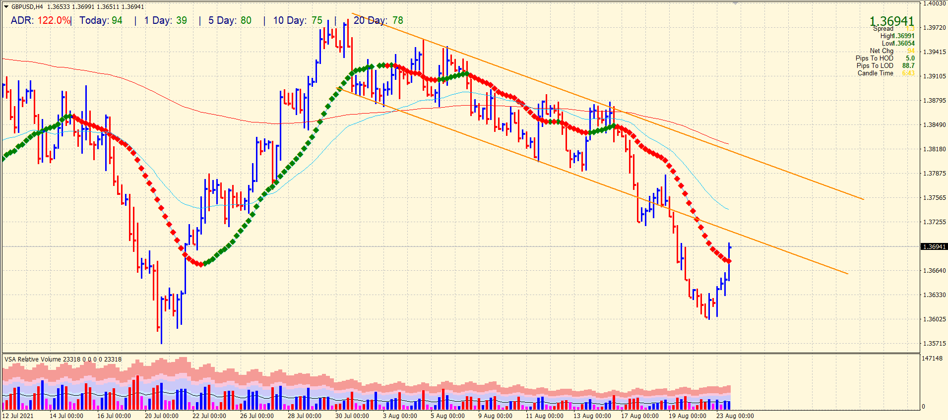This screenshot has width=948, height=420.
Task: Click the 12 Jul 2021 date label
Action: (x=18, y=416)
